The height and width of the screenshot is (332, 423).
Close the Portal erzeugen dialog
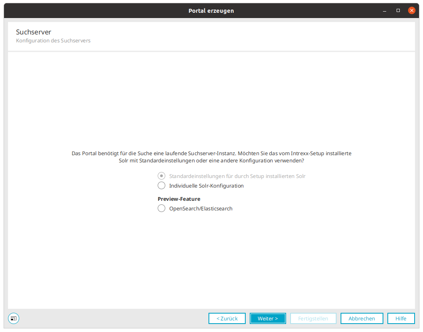coord(411,10)
